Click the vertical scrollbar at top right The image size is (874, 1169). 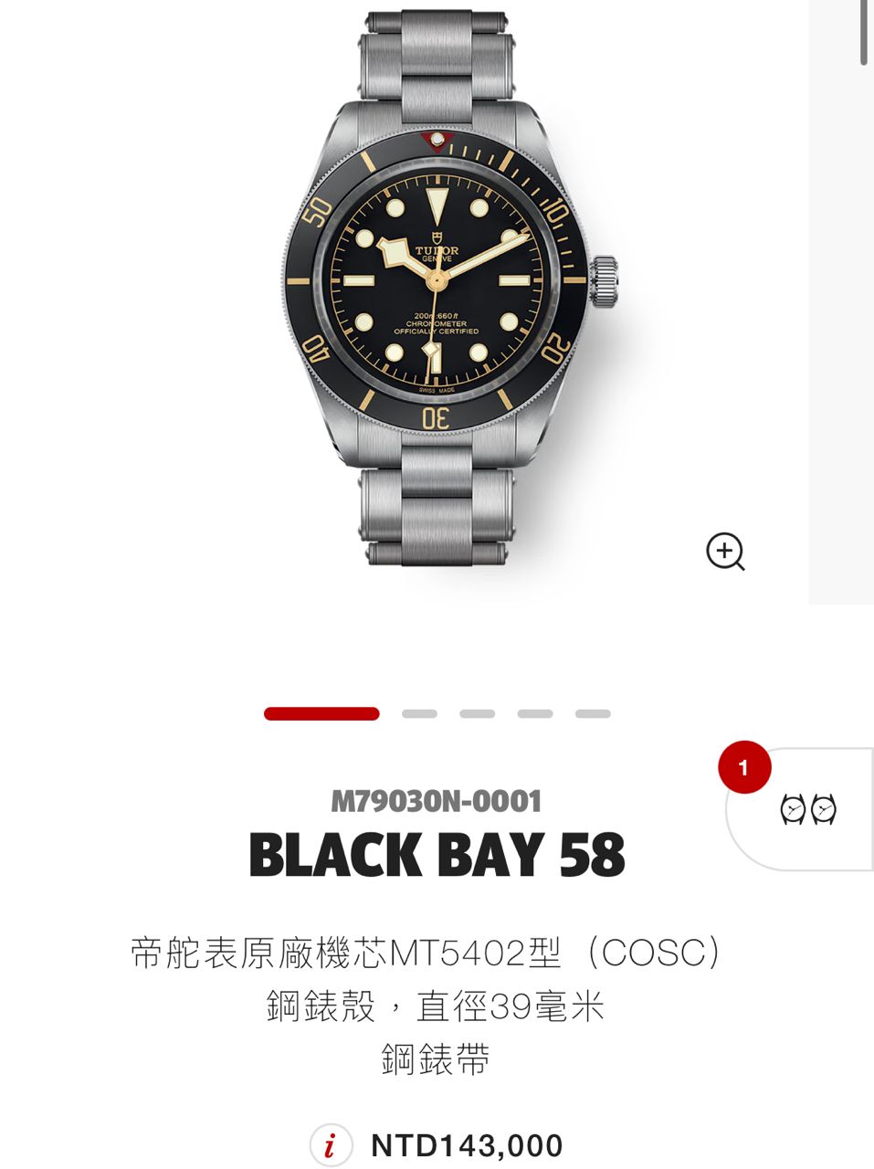click(864, 33)
